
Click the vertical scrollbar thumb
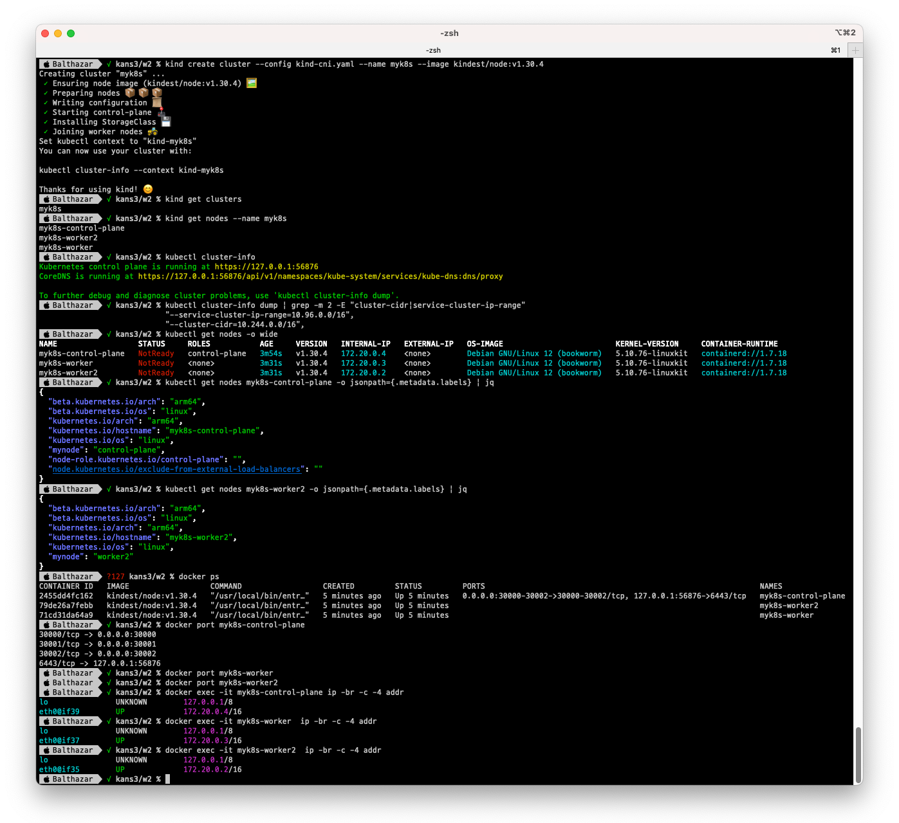point(858,754)
